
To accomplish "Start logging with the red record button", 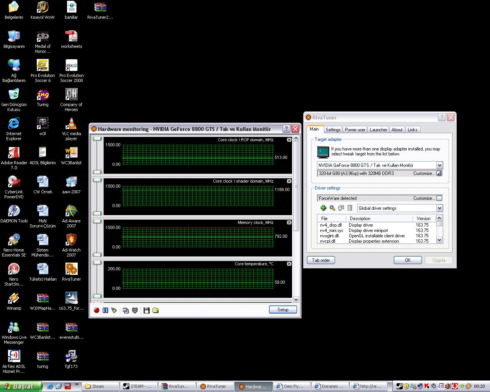I will click(96, 310).
